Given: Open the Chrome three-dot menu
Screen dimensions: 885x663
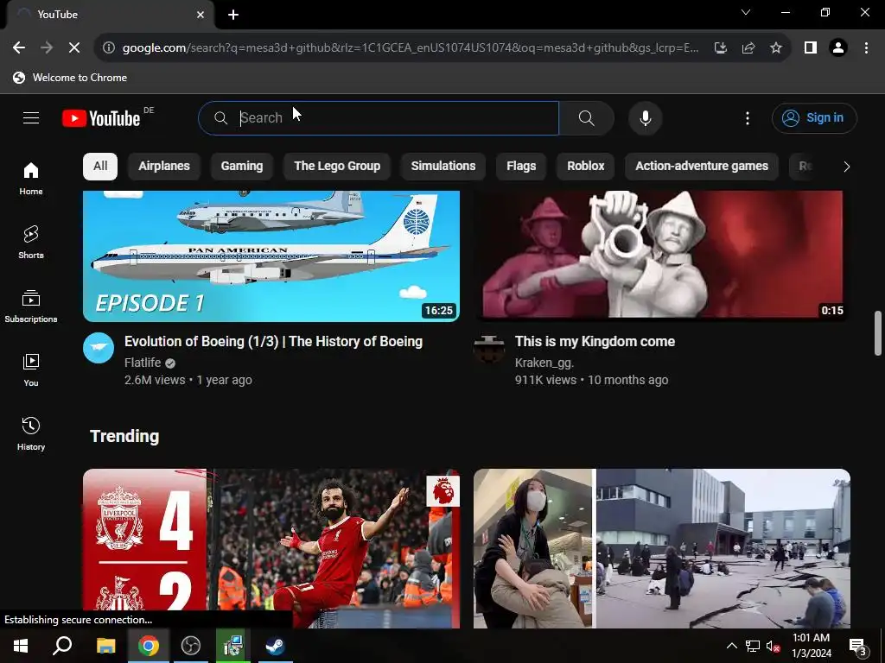Looking at the screenshot, I should [866, 48].
